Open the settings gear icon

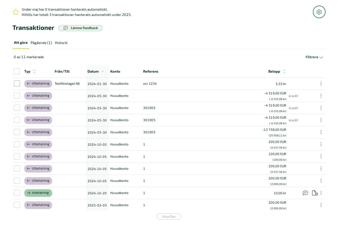click(319, 12)
